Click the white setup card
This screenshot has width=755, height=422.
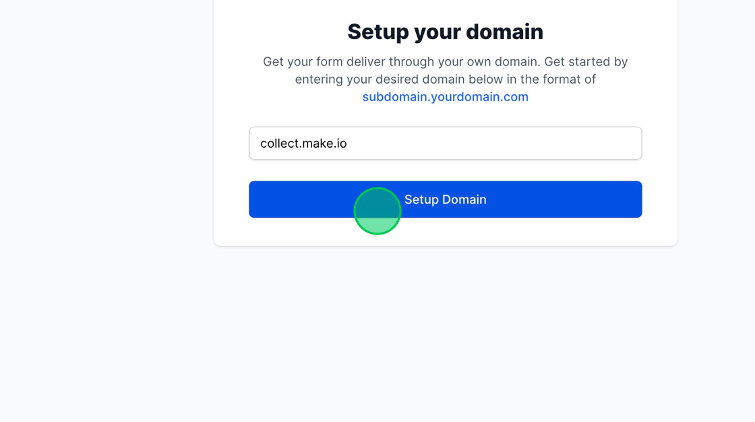pyautogui.click(x=445, y=121)
